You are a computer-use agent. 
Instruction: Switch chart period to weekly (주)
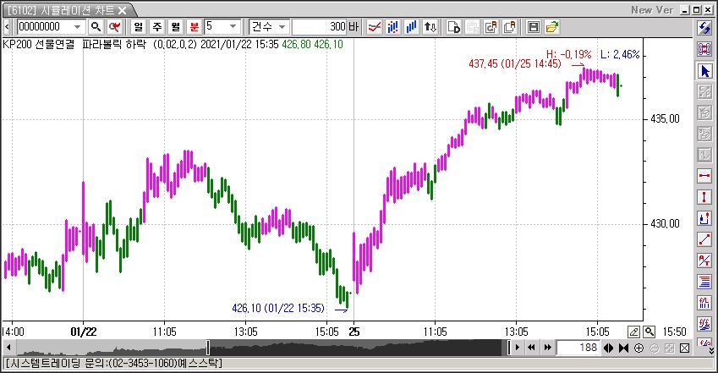click(156, 27)
